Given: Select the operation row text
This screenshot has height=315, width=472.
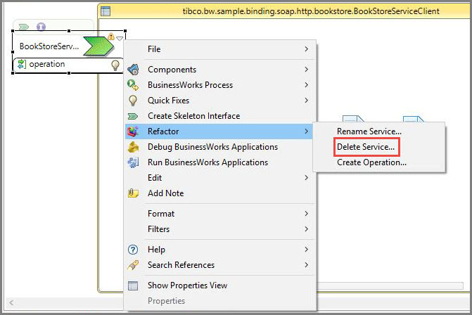Looking at the screenshot, I should (x=47, y=64).
